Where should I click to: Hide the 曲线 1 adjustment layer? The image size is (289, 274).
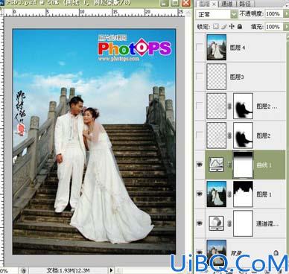click(200, 165)
